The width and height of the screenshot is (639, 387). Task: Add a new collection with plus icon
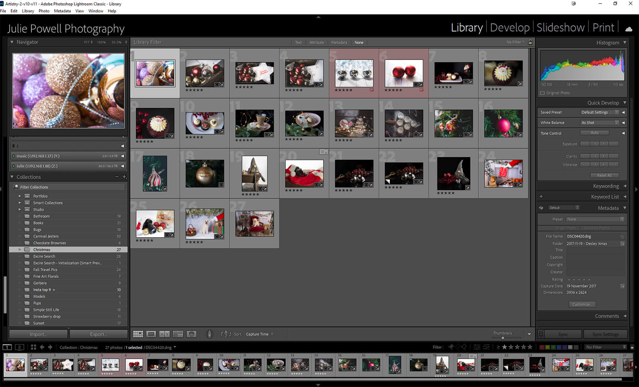pos(124,177)
